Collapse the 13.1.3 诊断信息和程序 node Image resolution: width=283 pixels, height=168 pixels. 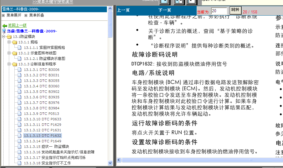coord(9,64)
